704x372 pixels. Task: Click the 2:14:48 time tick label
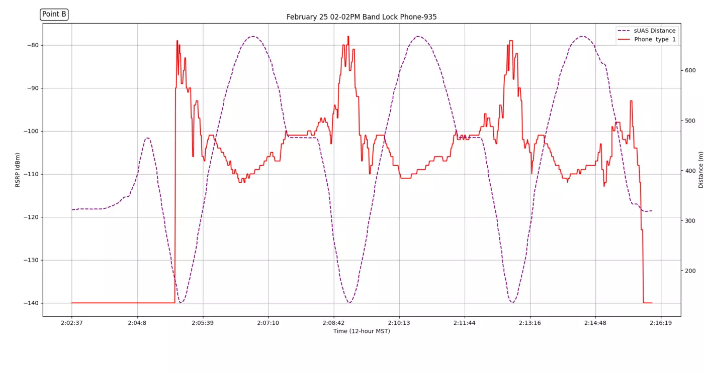point(595,323)
